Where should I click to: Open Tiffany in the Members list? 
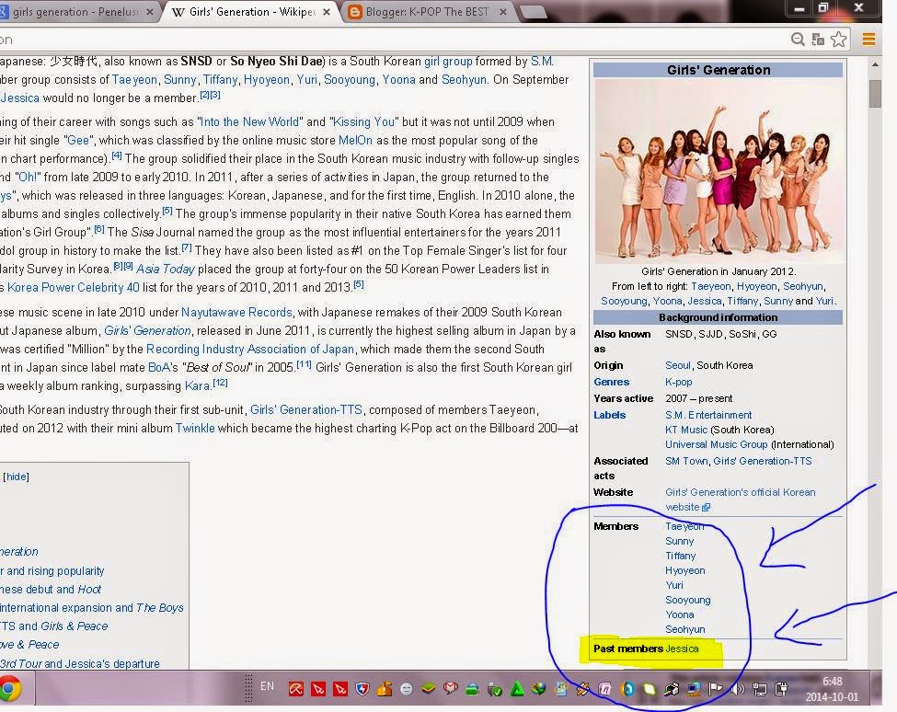point(681,556)
